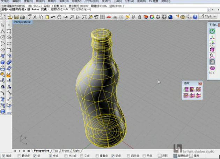Viewport: 220px width, 159px height.
Task: Disable the 切点 osnap checkbox
Action: tap(112, 156)
